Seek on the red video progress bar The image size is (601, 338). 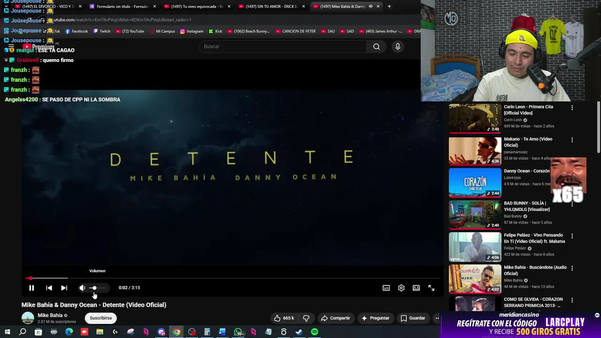tap(232, 278)
